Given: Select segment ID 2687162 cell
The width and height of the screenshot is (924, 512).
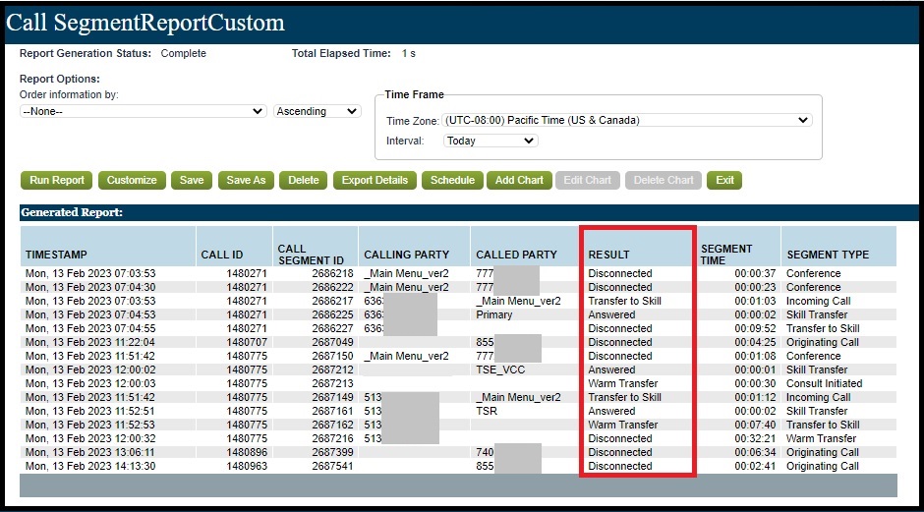Looking at the screenshot, I should (332, 425).
